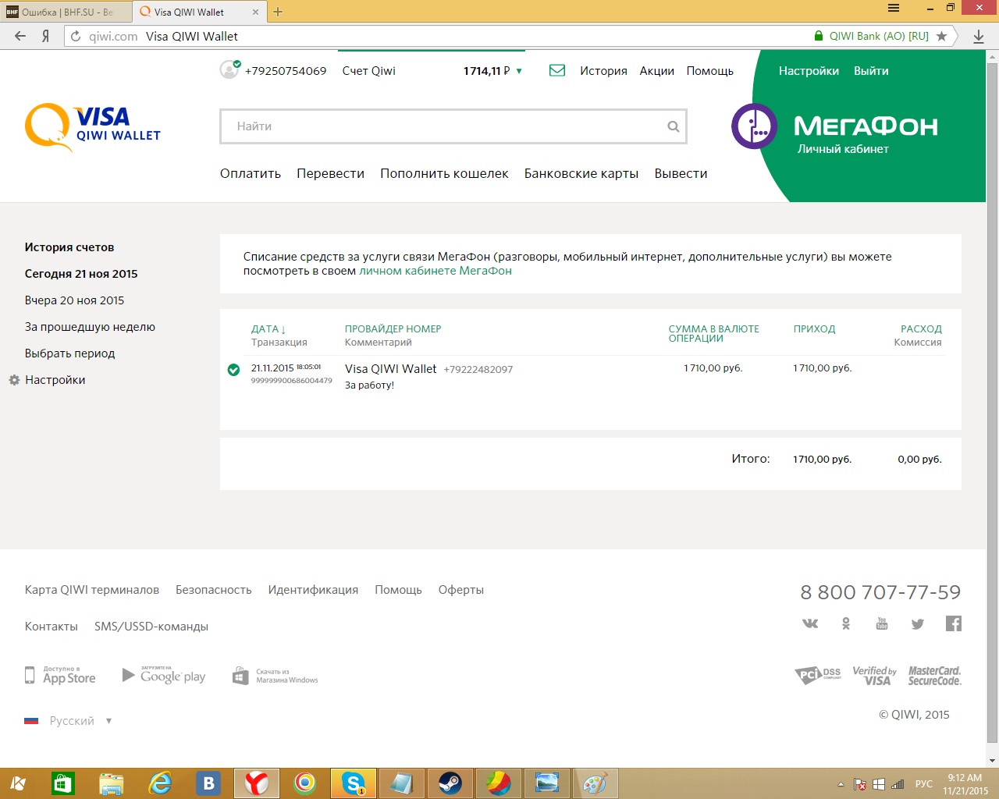Open Карта QIWI терминалов footer link
999x799 pixels.
pos(92,590)
